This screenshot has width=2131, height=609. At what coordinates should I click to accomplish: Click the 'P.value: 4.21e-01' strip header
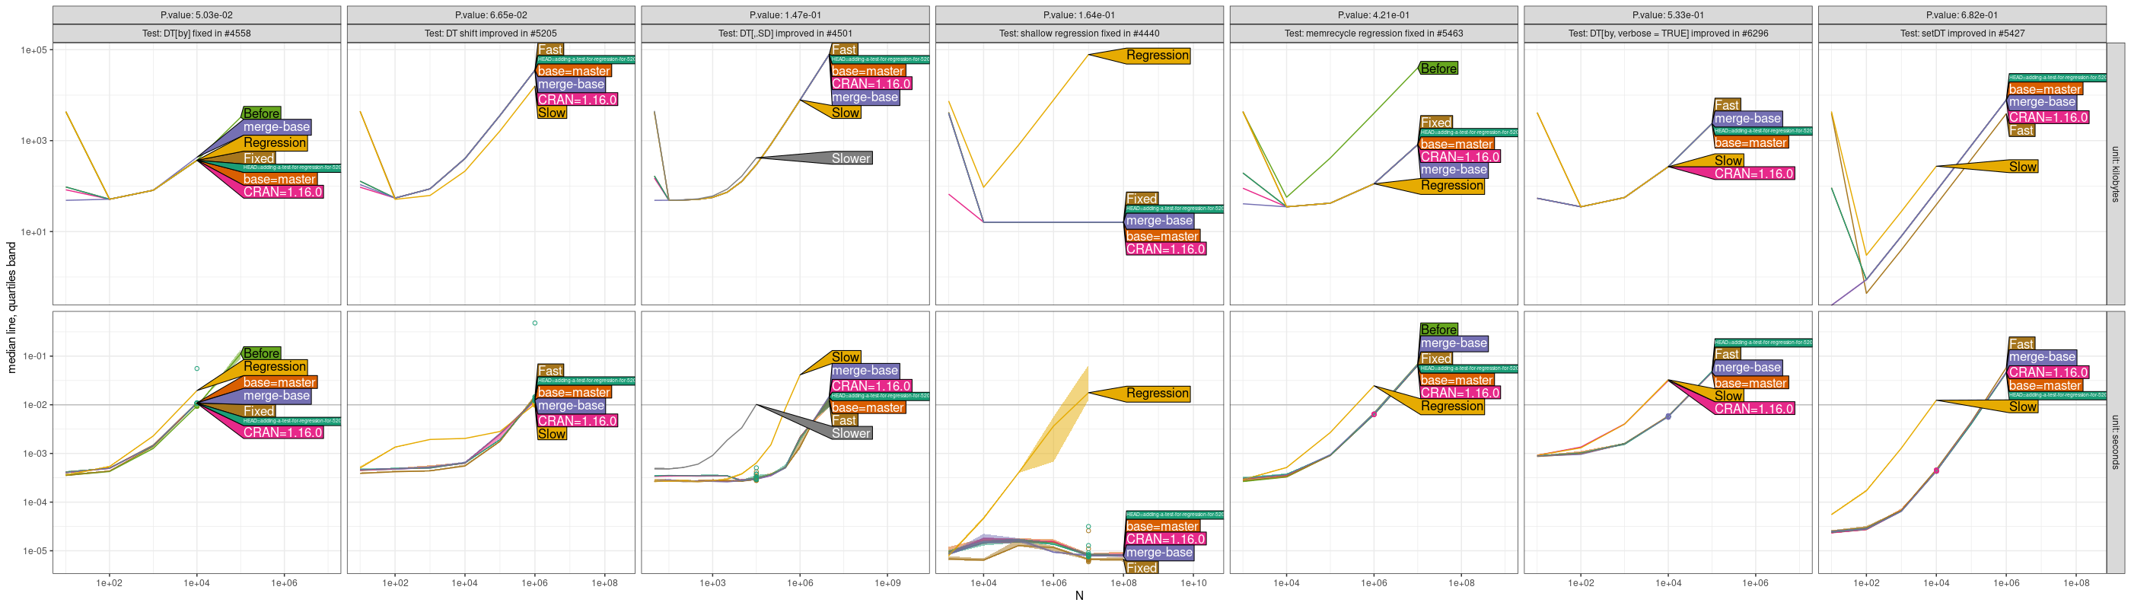(1374, 15)
